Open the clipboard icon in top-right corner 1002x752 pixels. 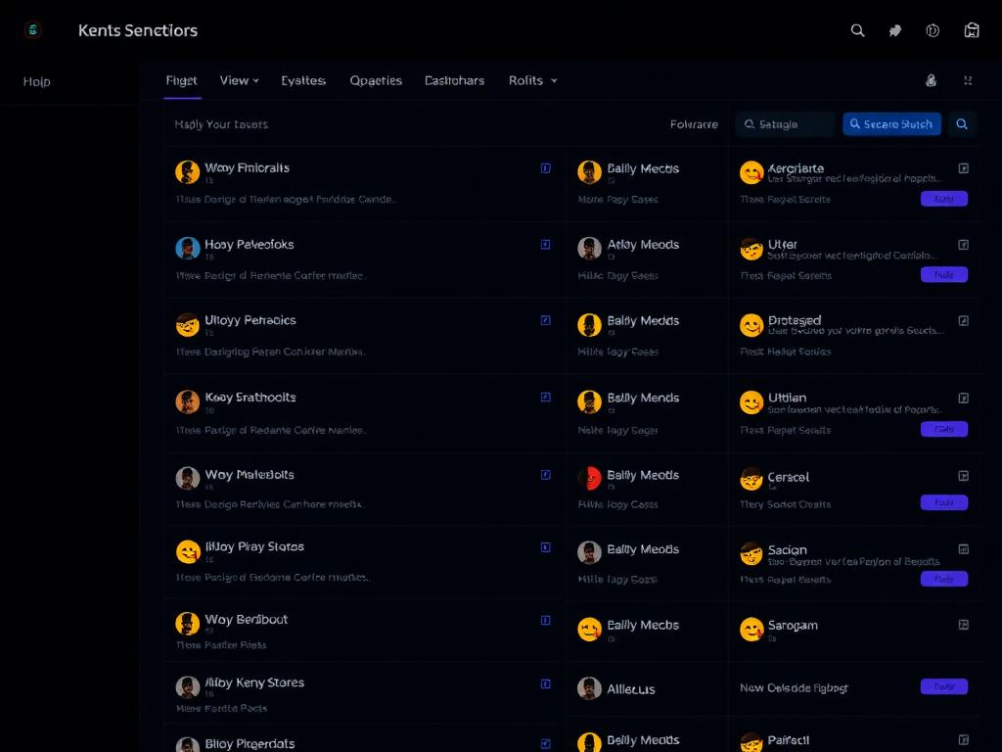point(972,30)
